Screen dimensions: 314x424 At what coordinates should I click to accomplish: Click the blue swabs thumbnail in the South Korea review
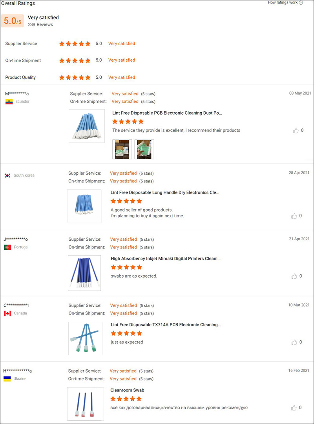click(x=85, y=206)
